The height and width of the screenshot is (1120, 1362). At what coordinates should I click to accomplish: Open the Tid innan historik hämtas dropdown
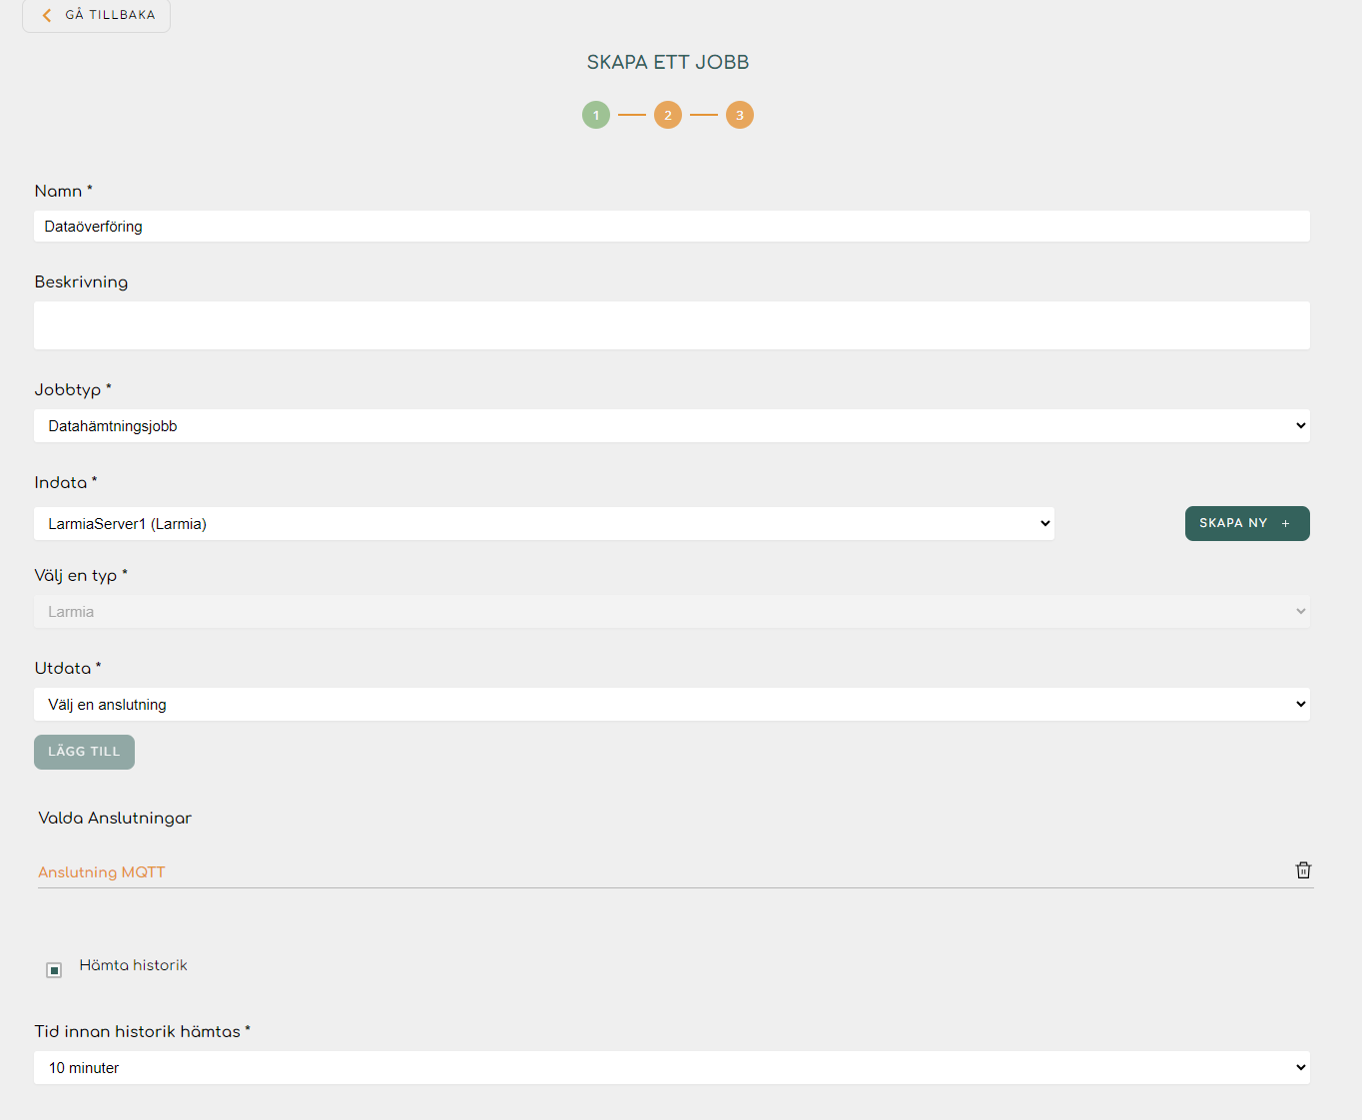tap(672, 1068)
